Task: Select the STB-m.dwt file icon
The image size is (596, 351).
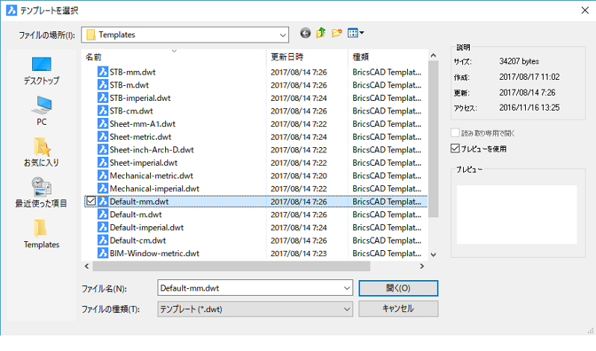Action: pyautogui.click(x=102, y=84)
